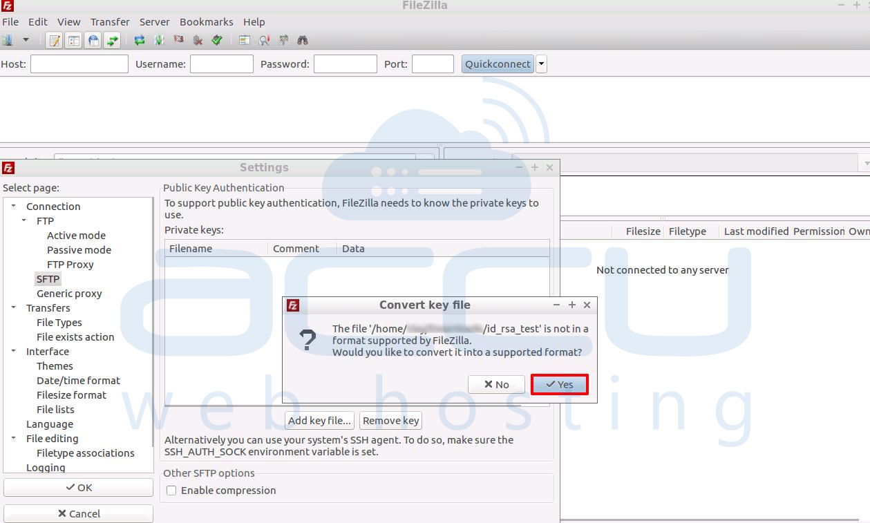
Task: Collapse the Connection tree node
Action: point(13,206)
